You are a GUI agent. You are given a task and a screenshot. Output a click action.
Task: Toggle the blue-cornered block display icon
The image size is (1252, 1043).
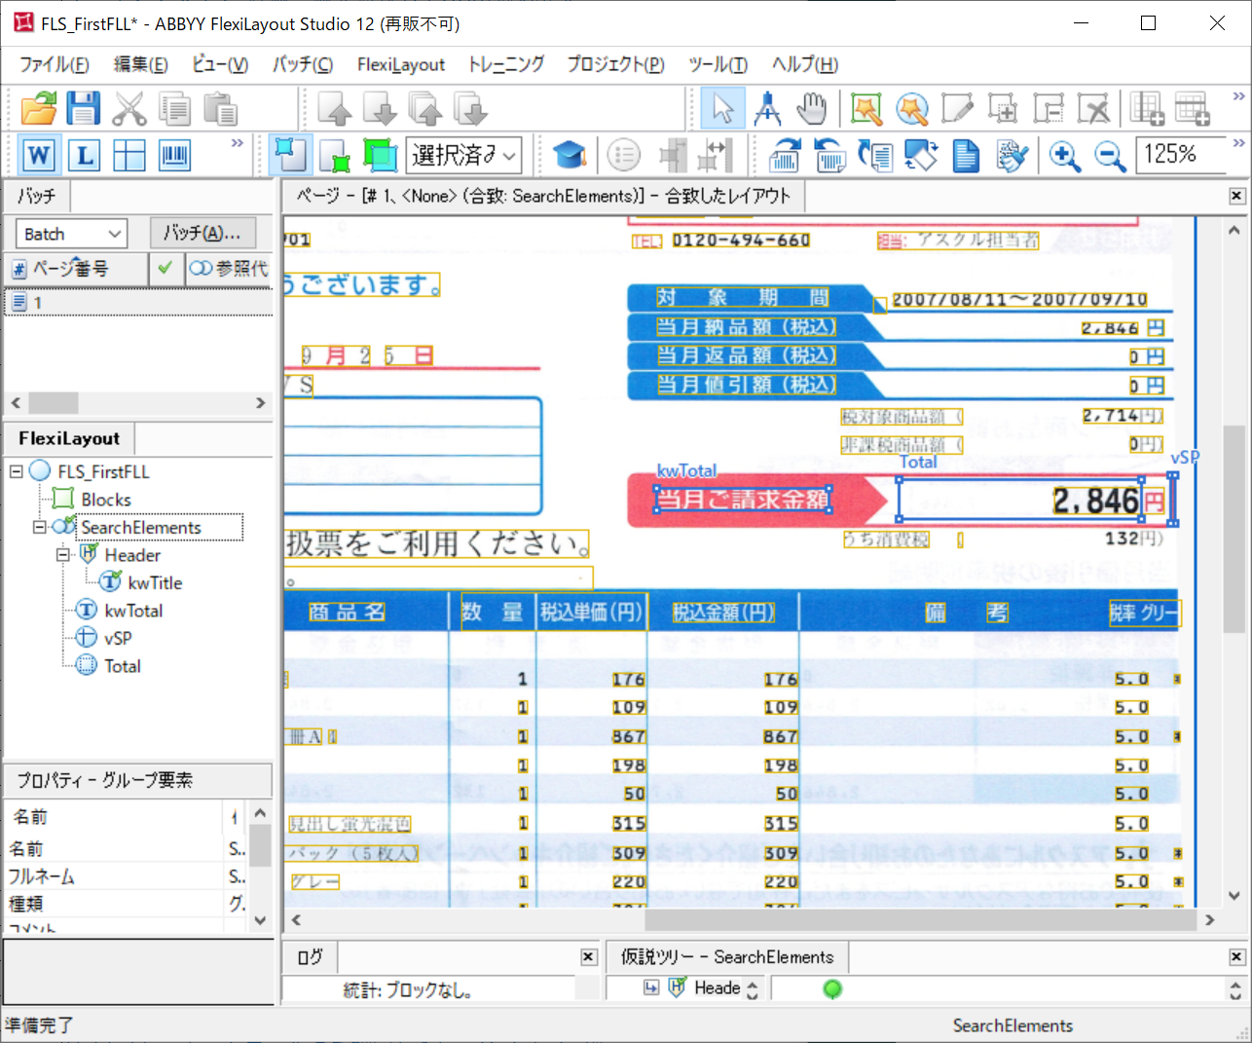click(290, 155)
